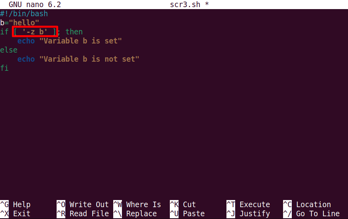Select the ^J Justify shortcut

248,213
